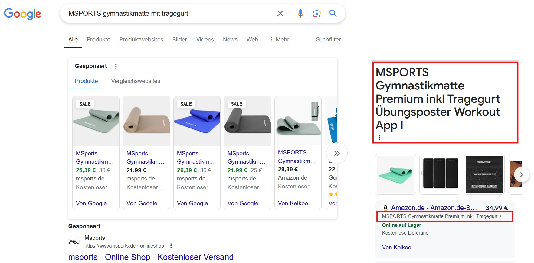534x263 pixels.
Task: Click the msports.de seller under the blue mat
Action: click(191, 179)
